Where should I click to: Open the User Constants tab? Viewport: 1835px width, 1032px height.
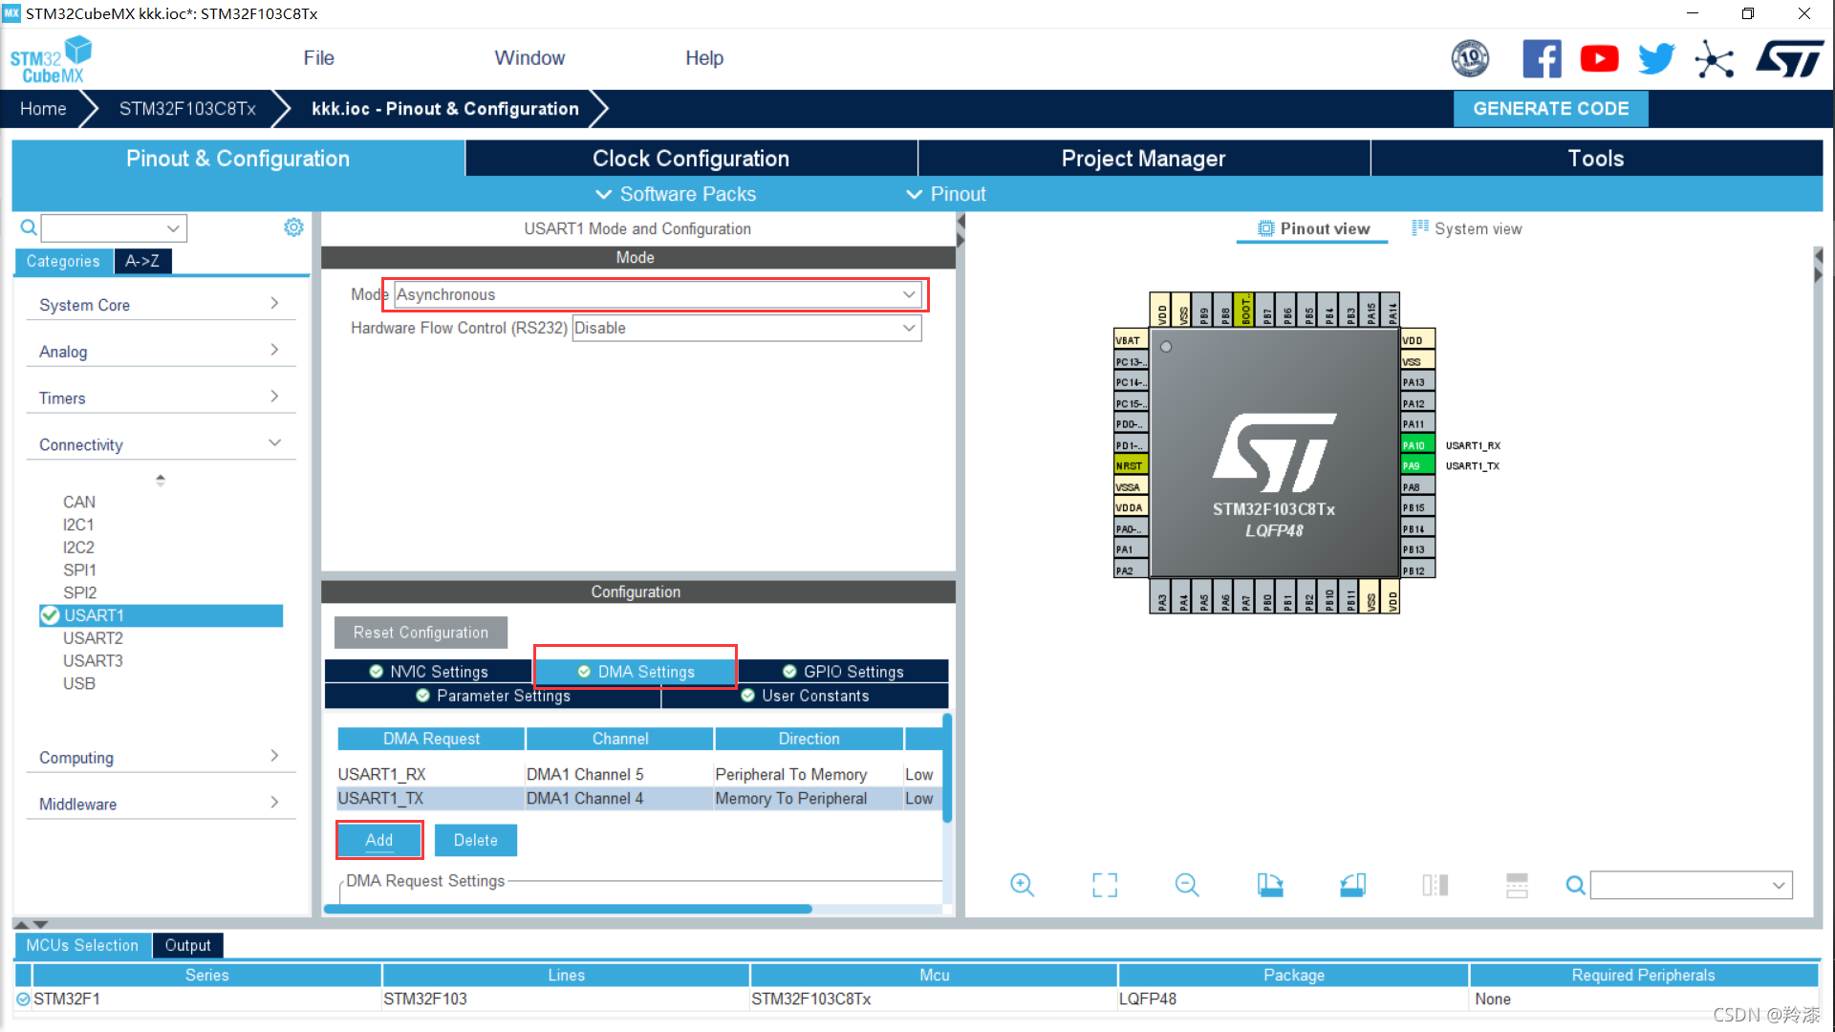pos(805,696)
